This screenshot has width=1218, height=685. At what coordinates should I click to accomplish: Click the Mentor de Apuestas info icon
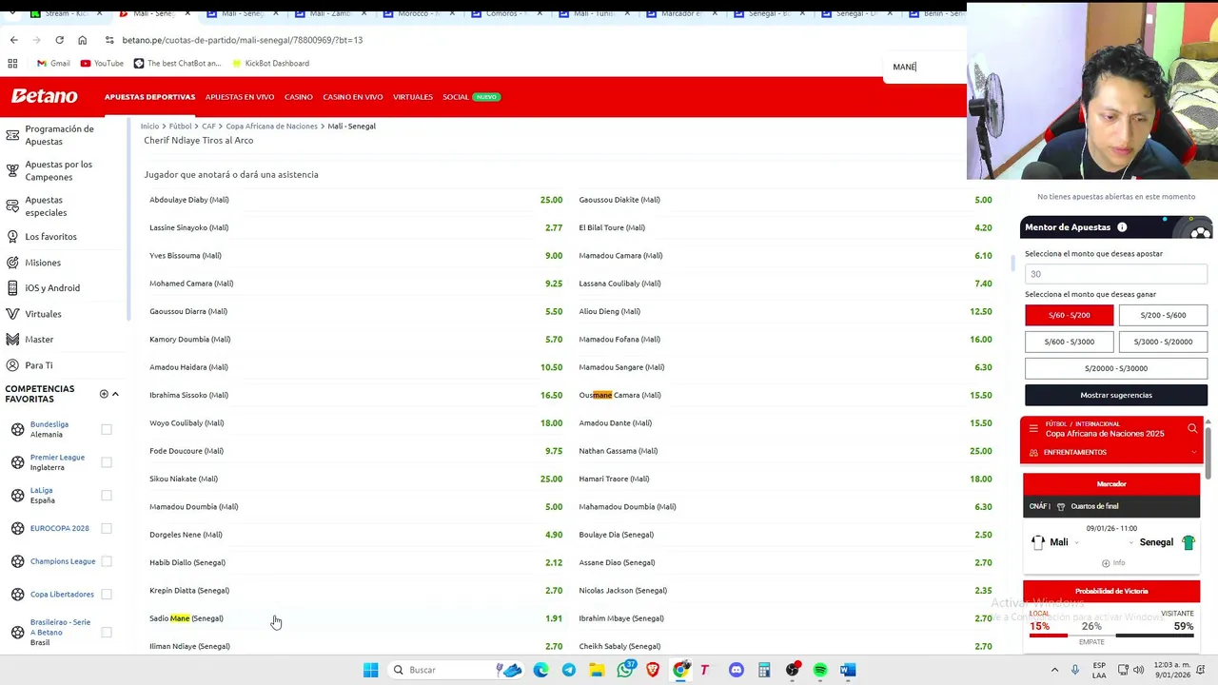tap(1122, 227)
